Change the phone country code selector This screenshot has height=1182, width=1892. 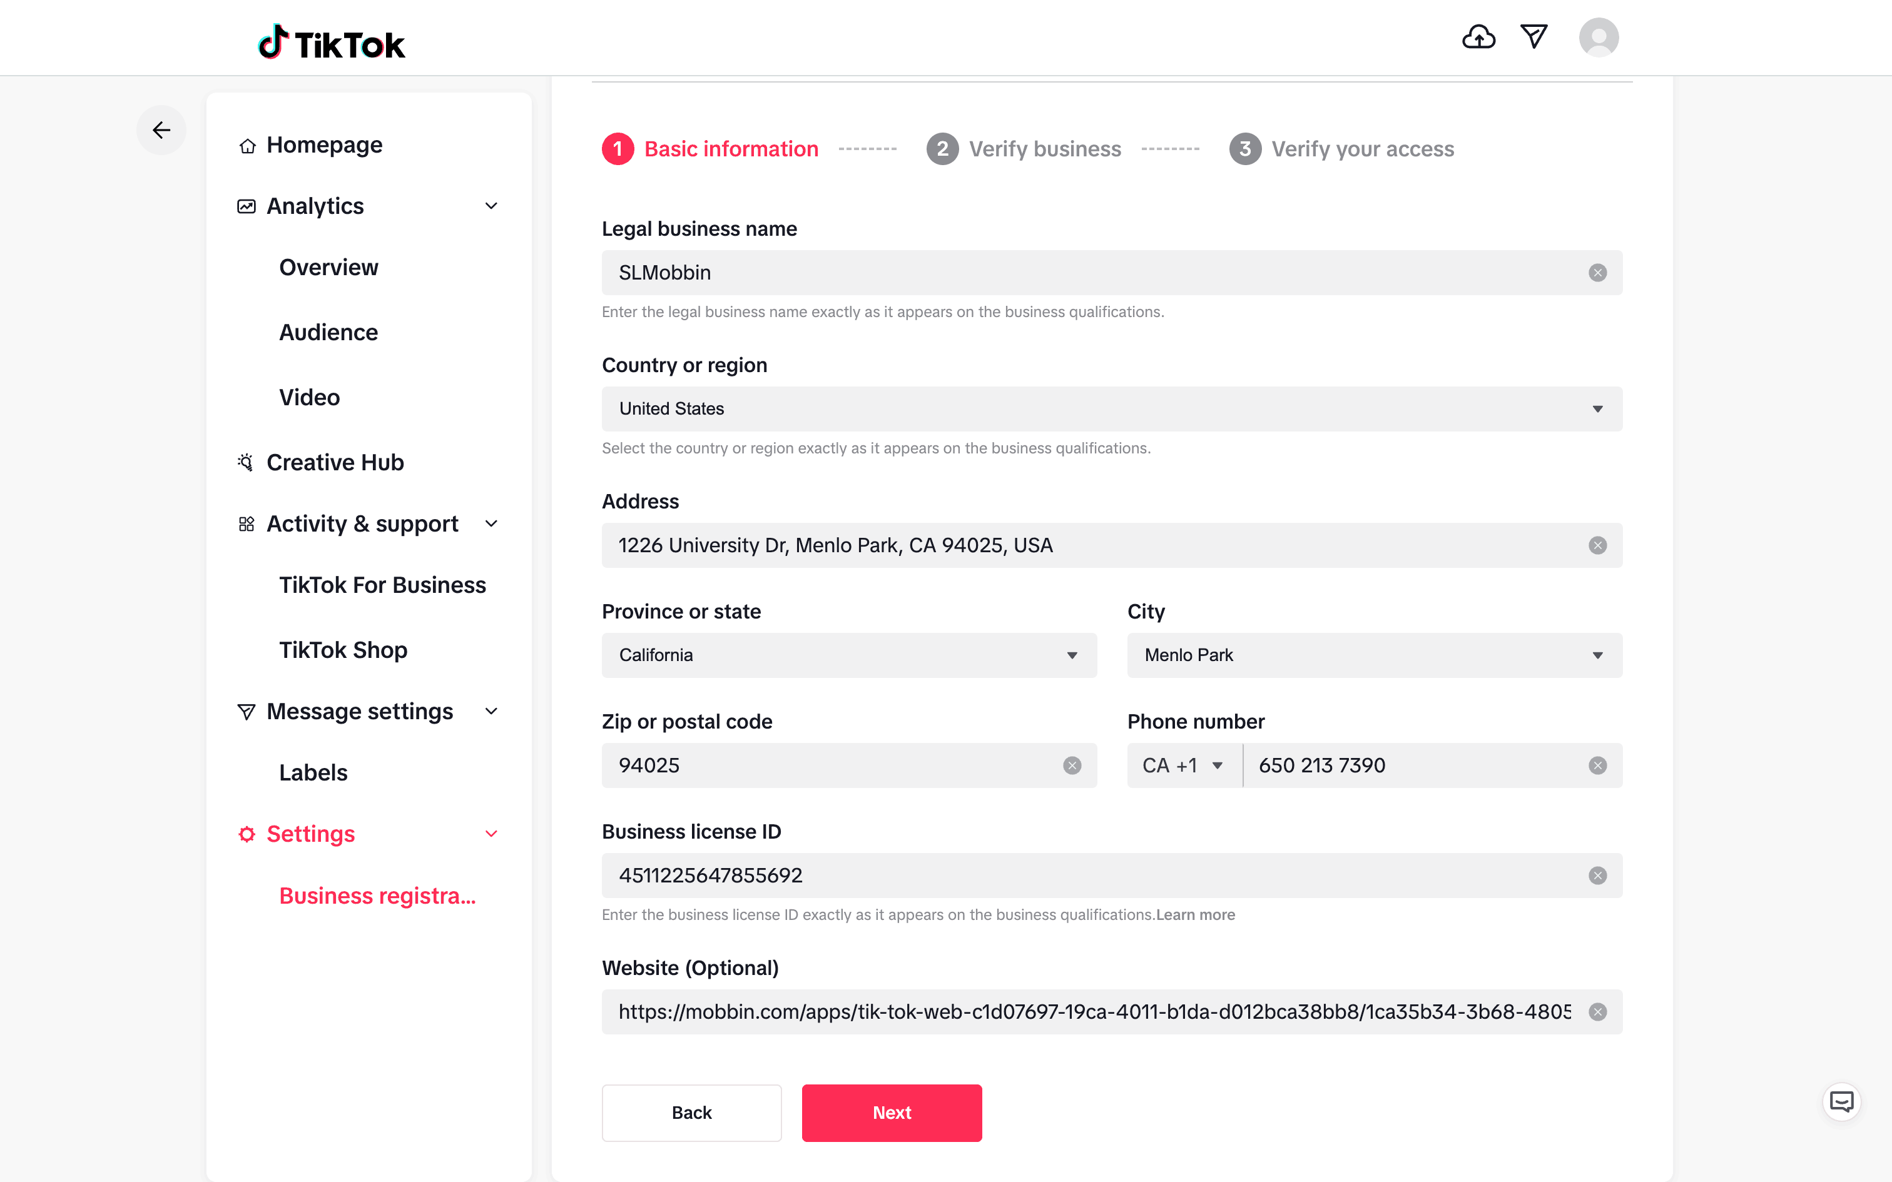point(1183,765)
